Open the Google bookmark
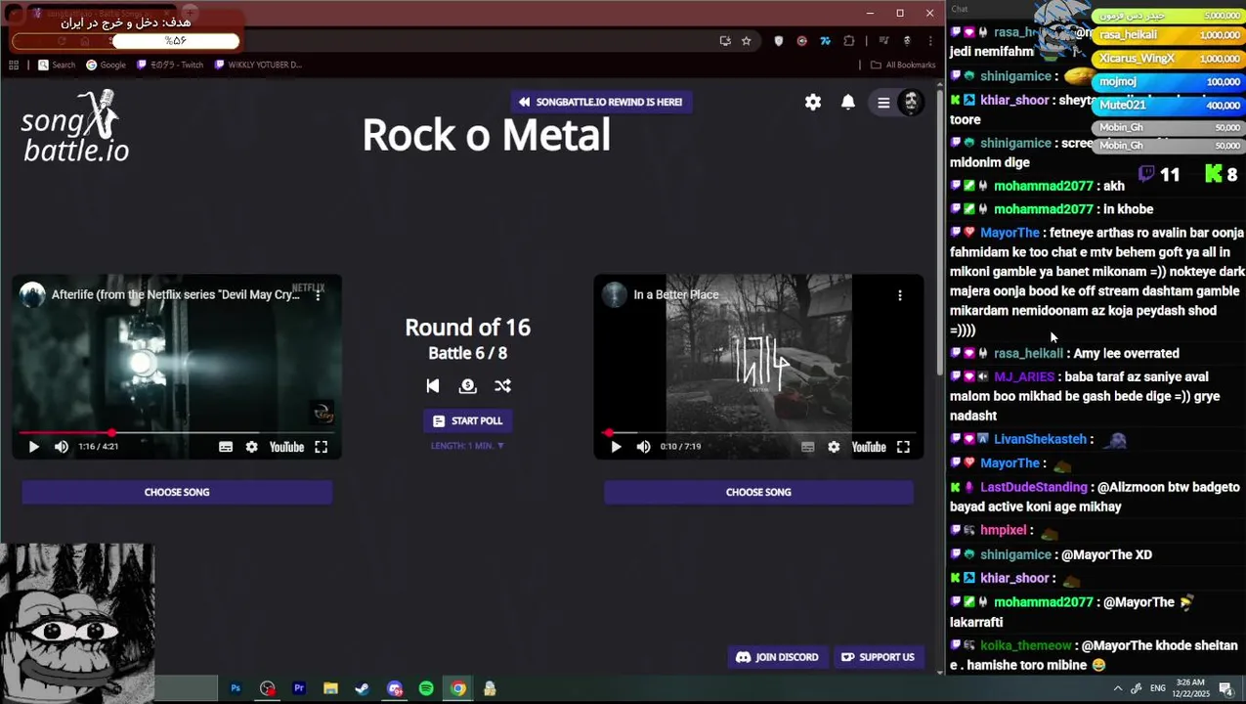 point(106,65)
